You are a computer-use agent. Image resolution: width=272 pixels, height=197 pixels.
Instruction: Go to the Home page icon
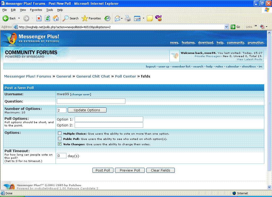tap(56, 18)
